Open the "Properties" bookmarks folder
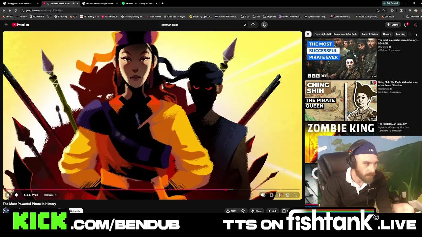Image resolution: width=422 pixels, height=237 pixels. pyautogui.click(x=270, y=16)
